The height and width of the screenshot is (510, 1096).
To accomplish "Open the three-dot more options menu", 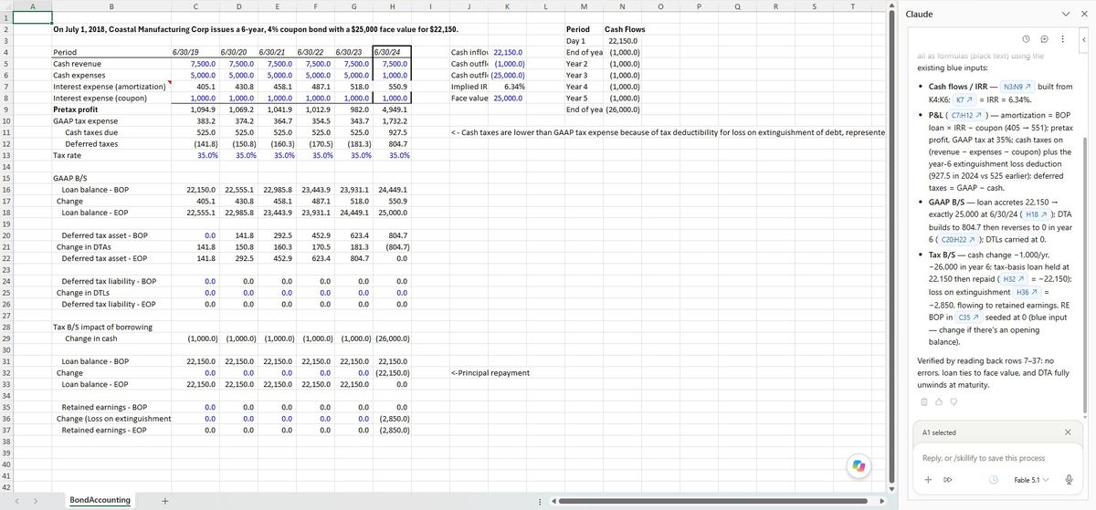I will (x=1061, y=40).
